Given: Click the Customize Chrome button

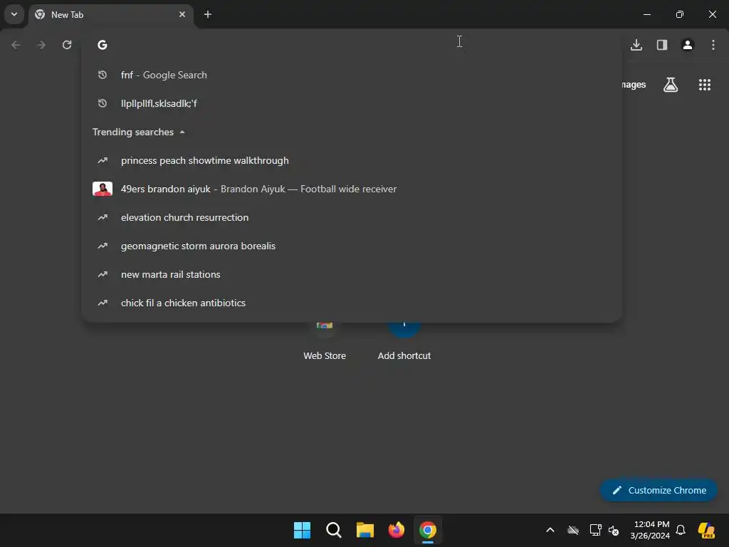Looking at the screenshot, I should pyautogui.click(x=659, y=490).
